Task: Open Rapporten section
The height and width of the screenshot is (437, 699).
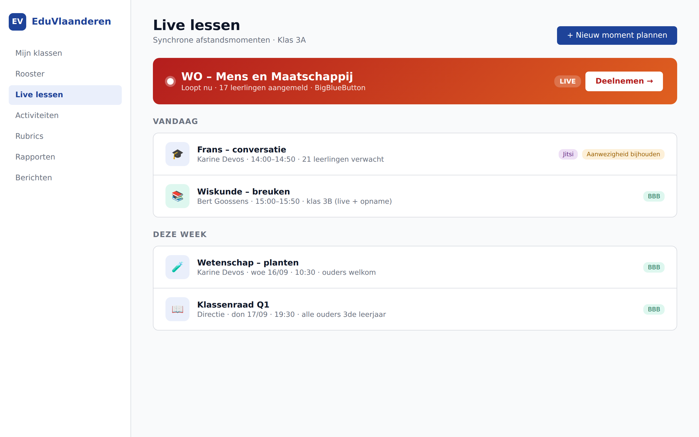Action: [65, 157]
